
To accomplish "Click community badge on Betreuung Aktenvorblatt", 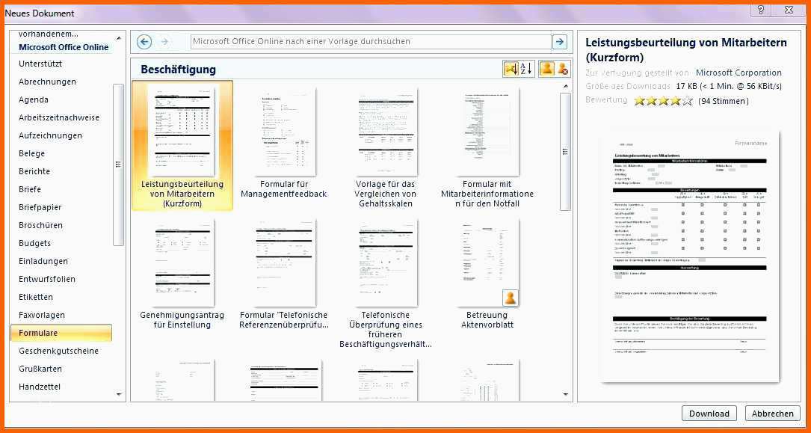I will tap(511, 298).
